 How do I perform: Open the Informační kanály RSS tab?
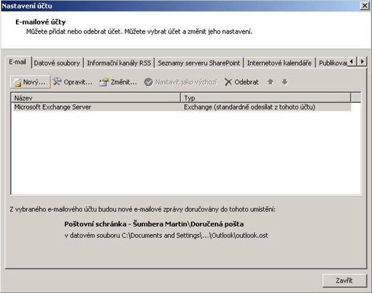[x=119, y=63]
